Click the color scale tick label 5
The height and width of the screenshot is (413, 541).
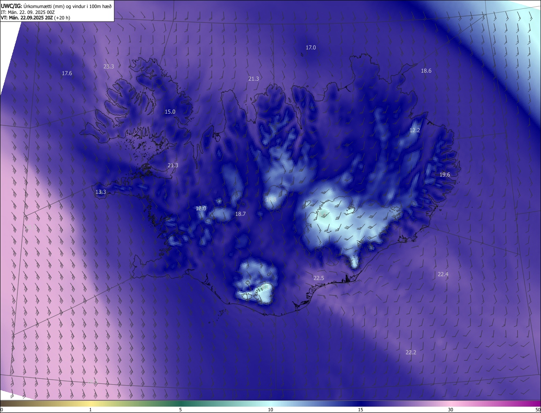(x=180, y=410)
